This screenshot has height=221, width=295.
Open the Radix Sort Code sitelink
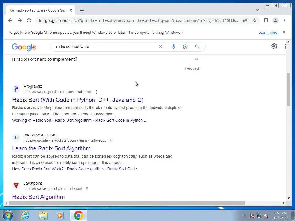tap(122, 169)
